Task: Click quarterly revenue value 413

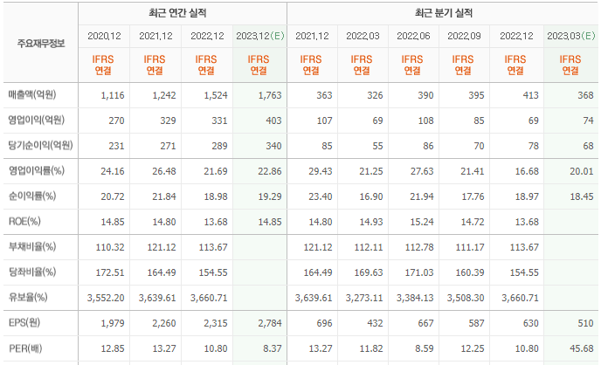Action: [x=531, y=95]
